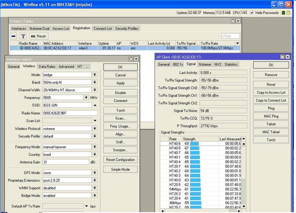Click the Find search field
Screen dimensions: 296x213
[x=231, y=36]
